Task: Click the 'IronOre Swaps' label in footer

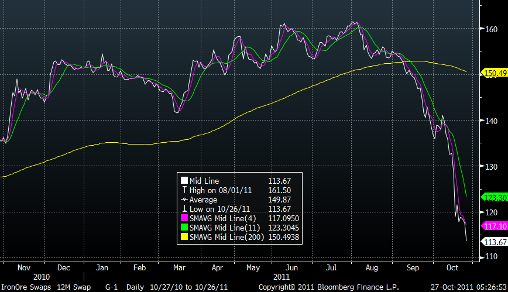Action: (22, 287)
